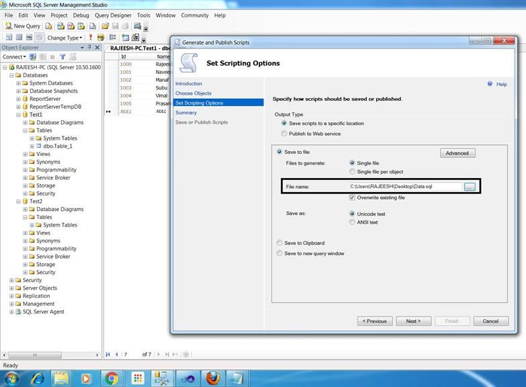This screenshot has width=526, height=387.
Task: Switch to the RAJEESH-PC.Test1 document tab
Action: click(x=139, y=48)
